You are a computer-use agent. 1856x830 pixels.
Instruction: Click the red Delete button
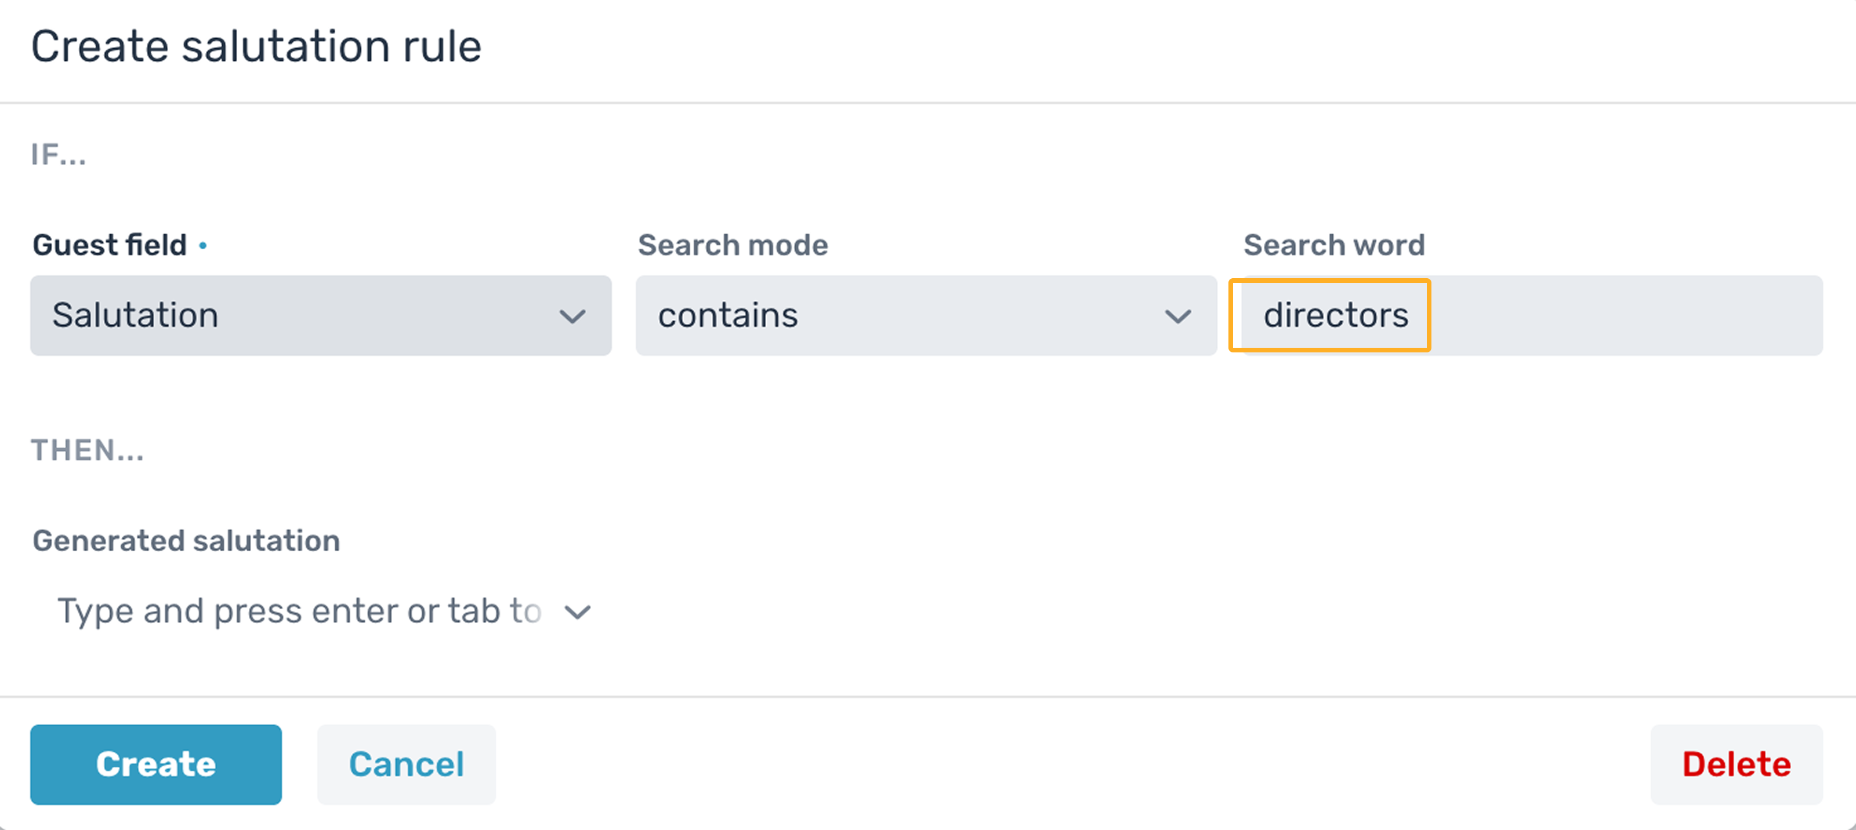(x=1737, y=765)
